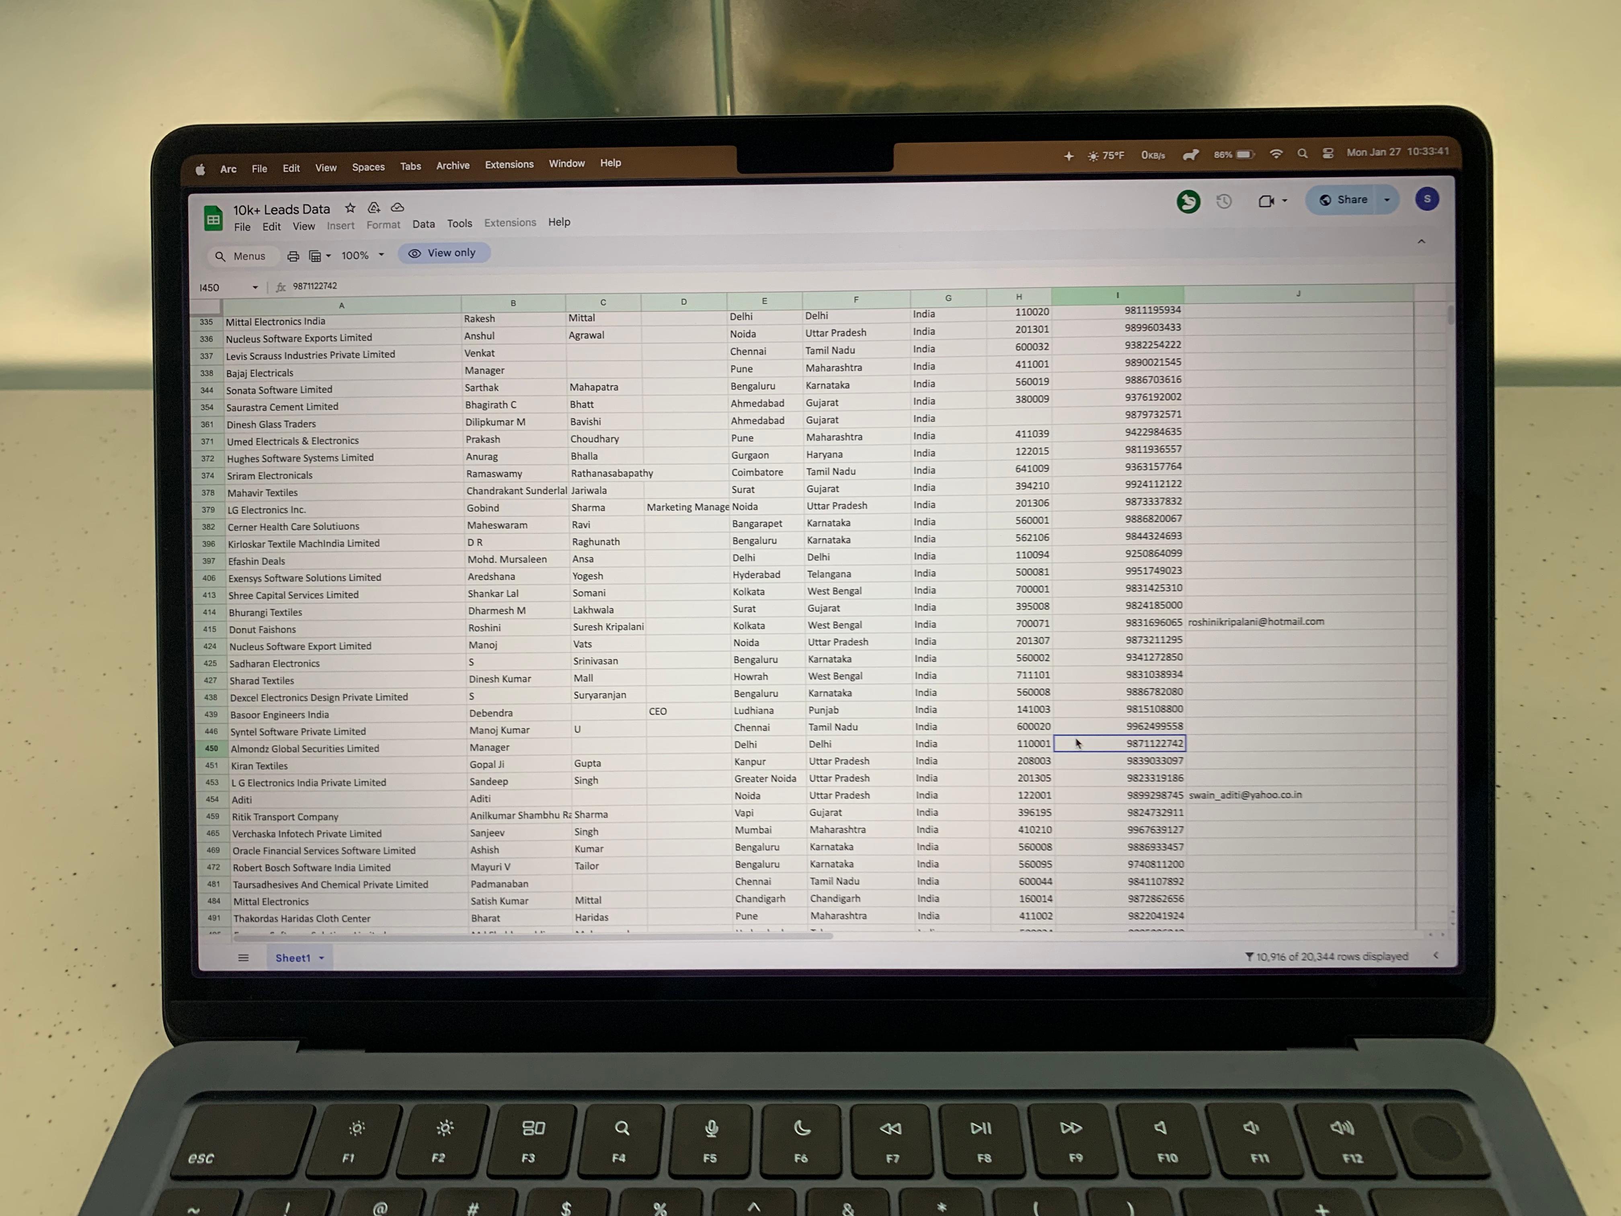Open the side panel chevron at bottom right

(1436, 955)
